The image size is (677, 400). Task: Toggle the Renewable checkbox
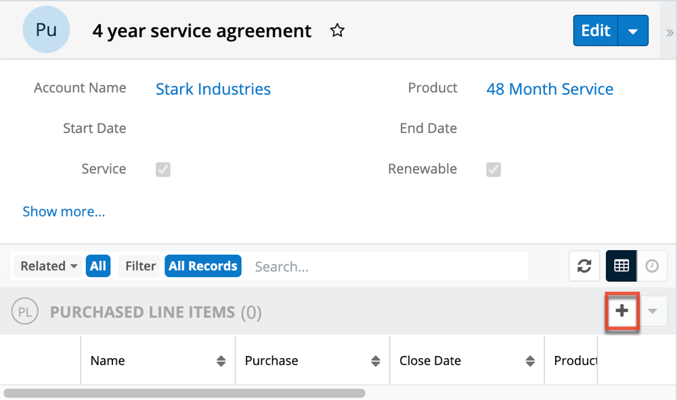494,169
